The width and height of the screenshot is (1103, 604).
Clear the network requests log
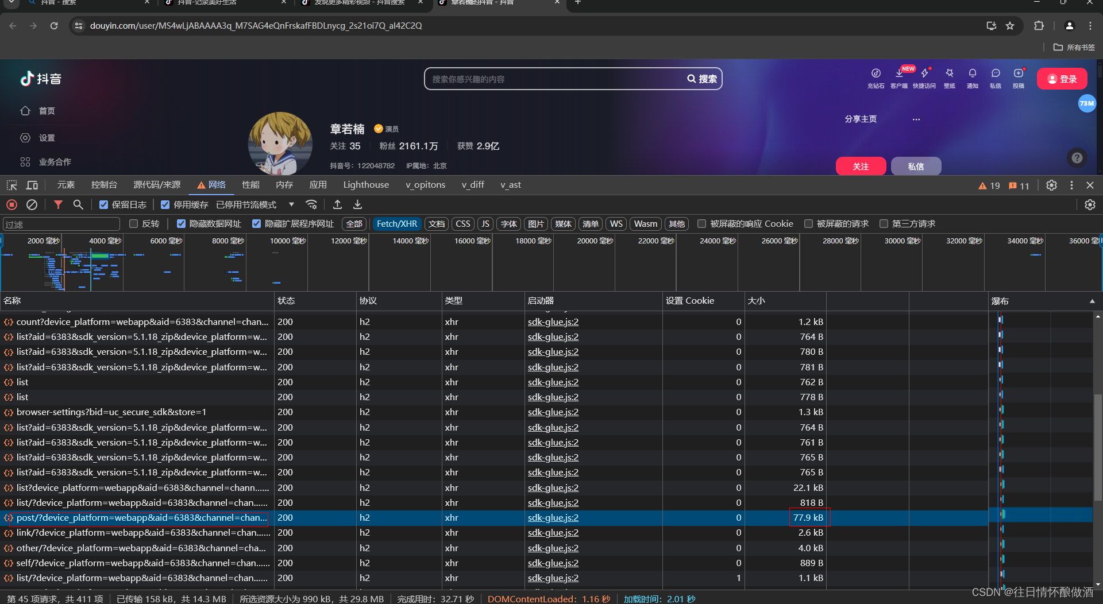pos(32,204)
